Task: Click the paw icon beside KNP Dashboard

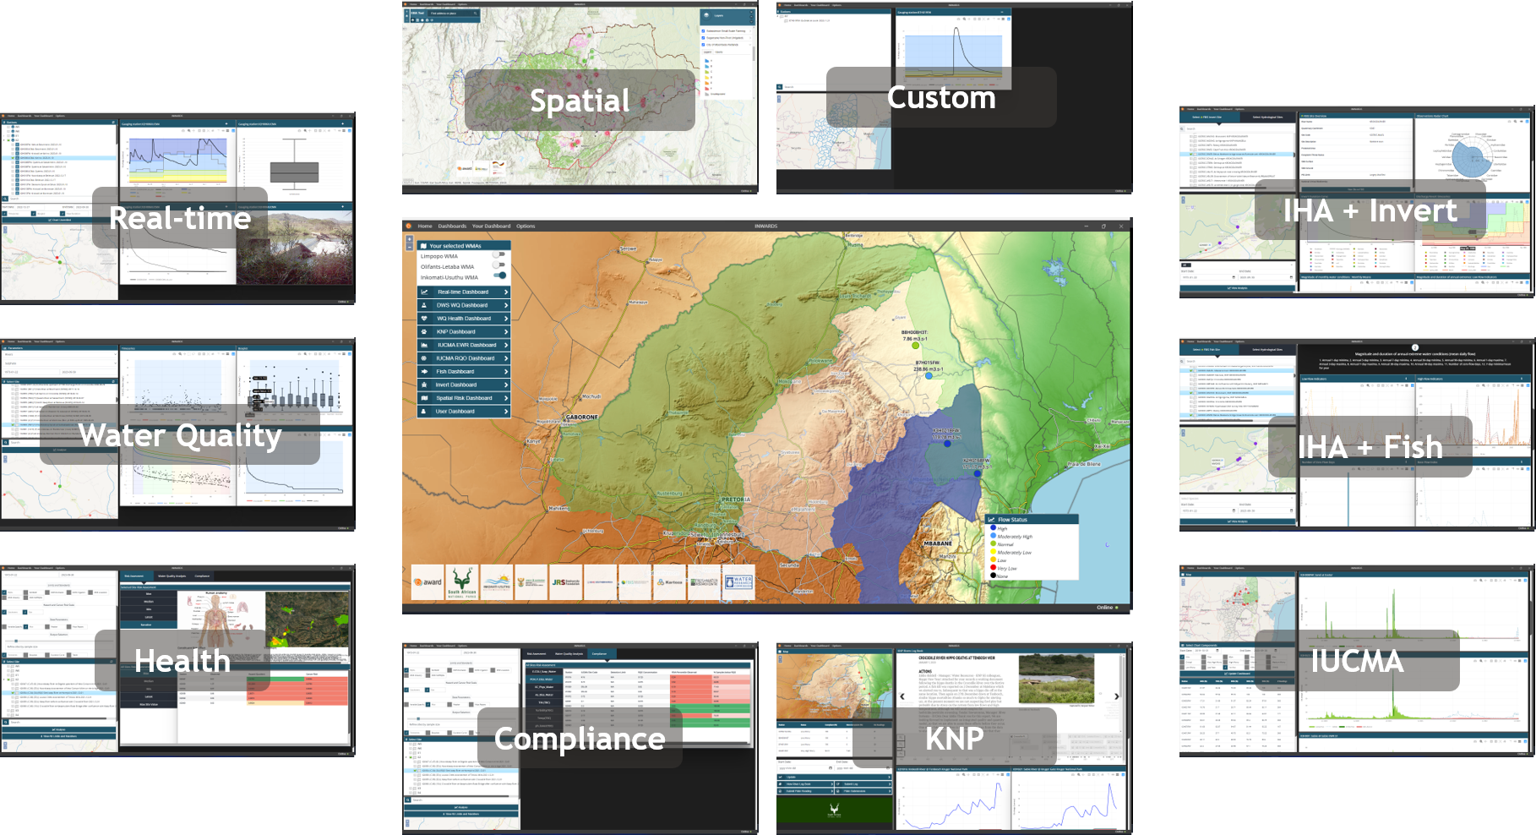Action: pyautogui.click(x=424, y=332)
